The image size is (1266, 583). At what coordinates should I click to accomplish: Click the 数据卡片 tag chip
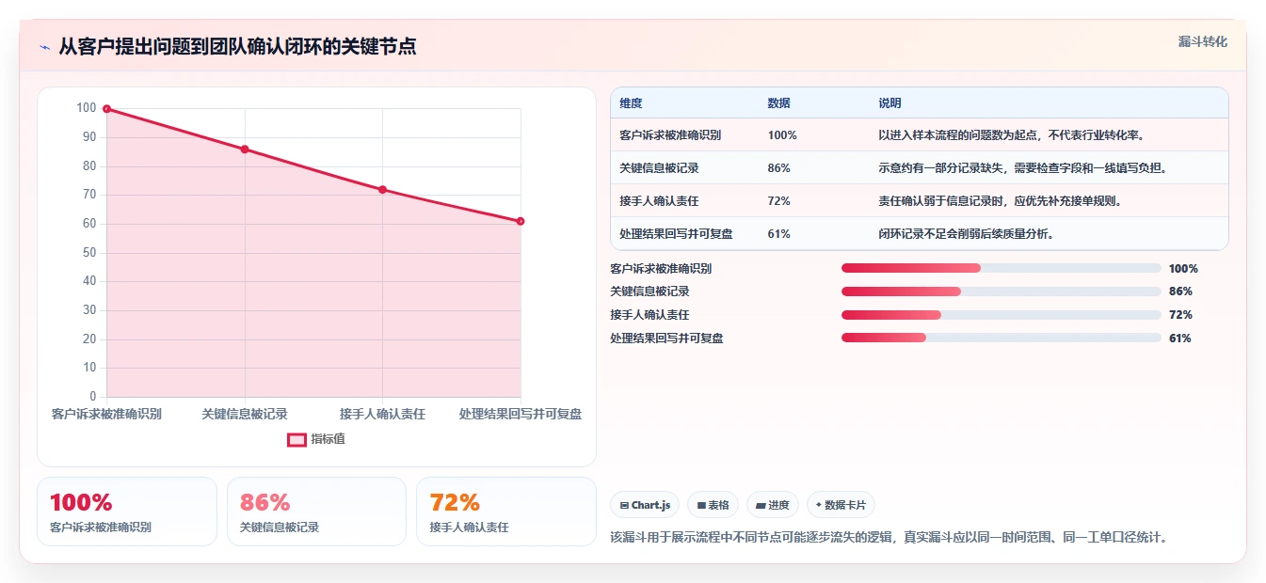841,505
